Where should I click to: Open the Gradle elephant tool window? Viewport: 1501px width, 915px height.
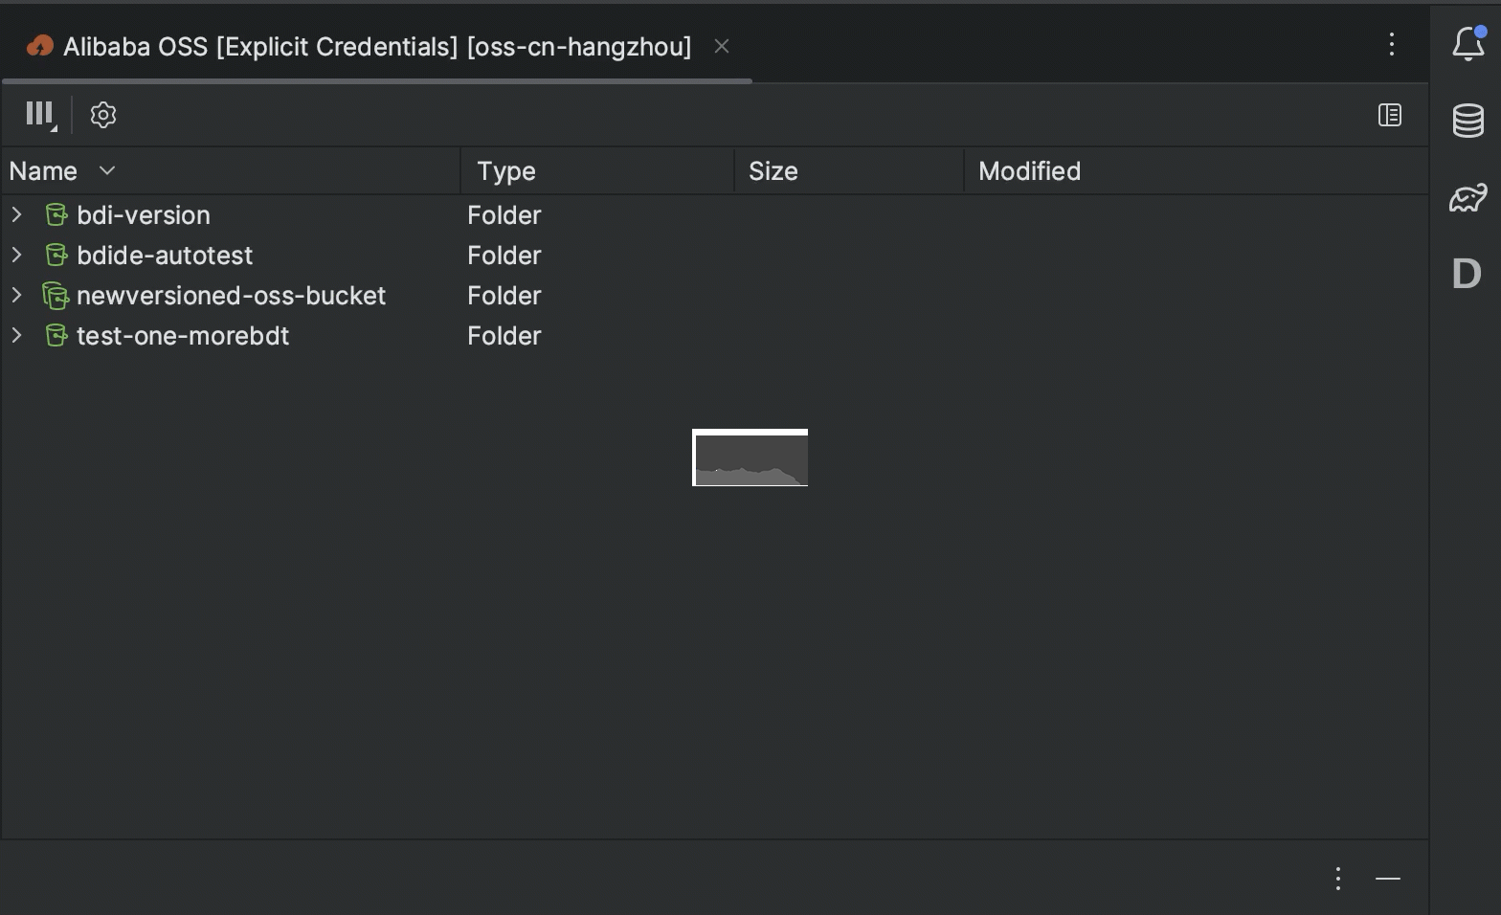(1467, 197)
